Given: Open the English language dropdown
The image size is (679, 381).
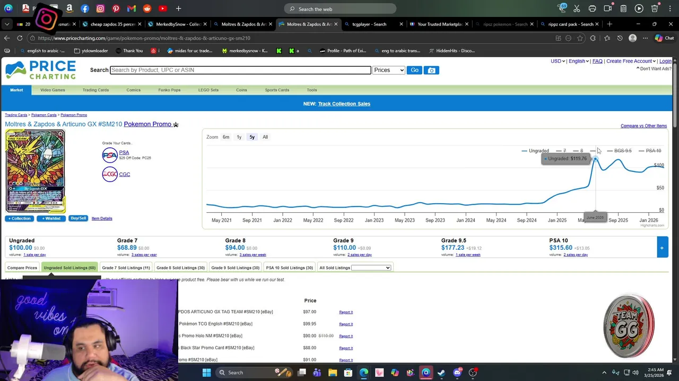Looking at the screenshot, I should (x=578, y=61).
